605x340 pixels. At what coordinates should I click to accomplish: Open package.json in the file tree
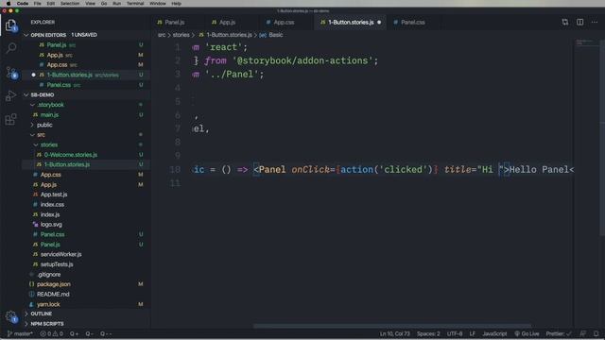pyautogui.click(x=53, y=284)
